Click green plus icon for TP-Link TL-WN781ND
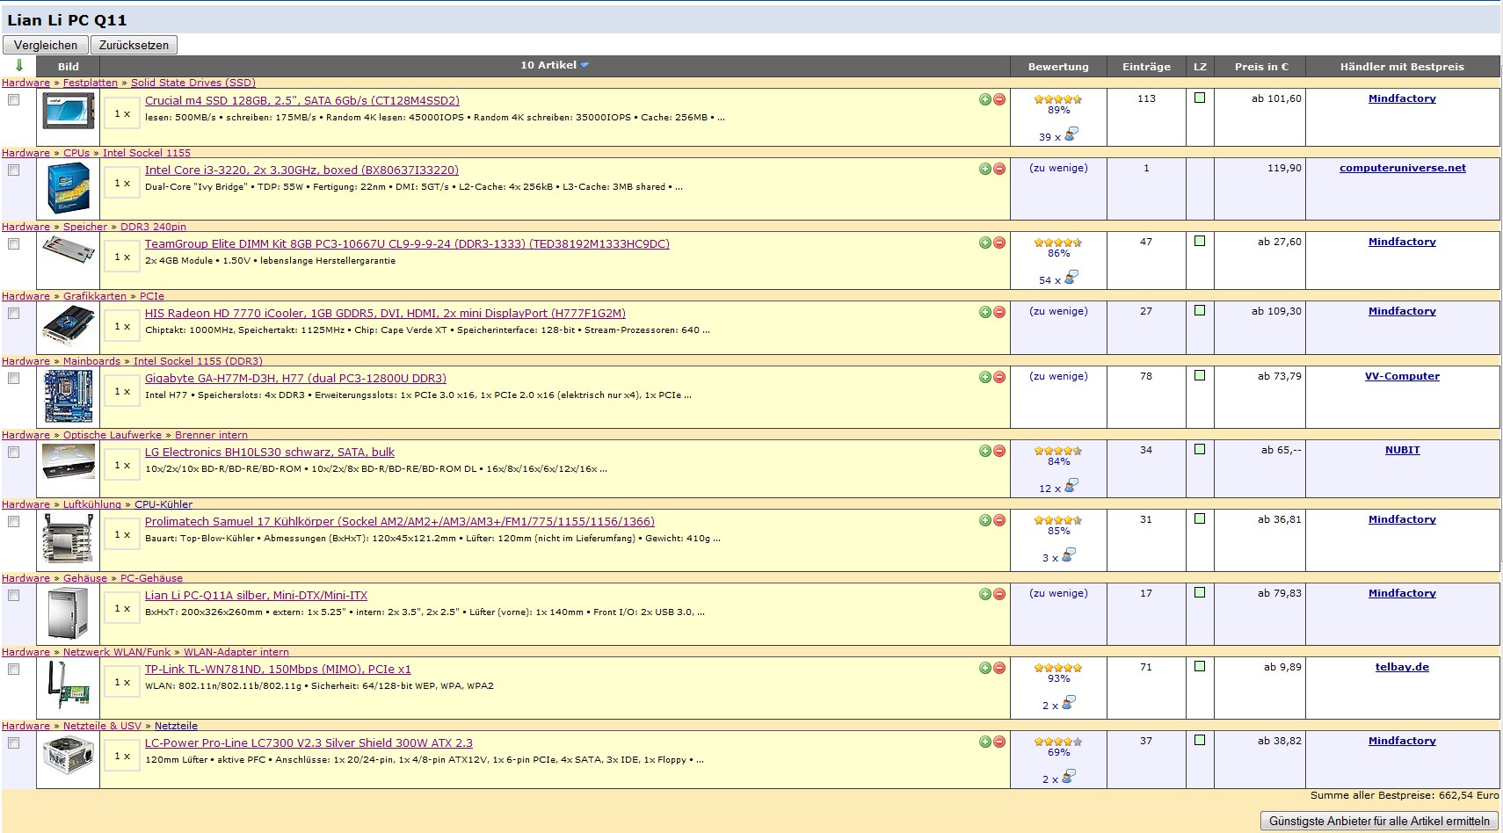The image size is (1503, 833). [x=985, y=668]
